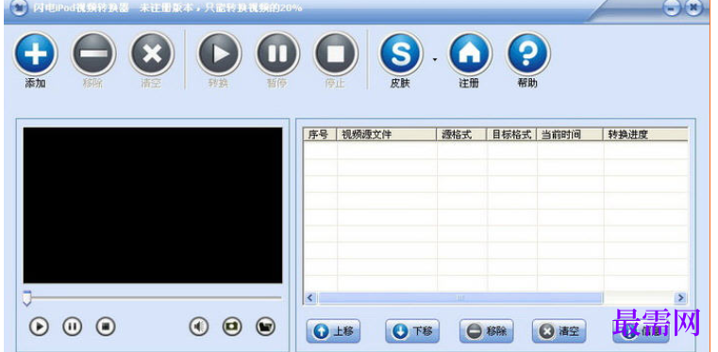Open the 注册 (Register) home icon
718x352 pixels.
click(470, 54)
